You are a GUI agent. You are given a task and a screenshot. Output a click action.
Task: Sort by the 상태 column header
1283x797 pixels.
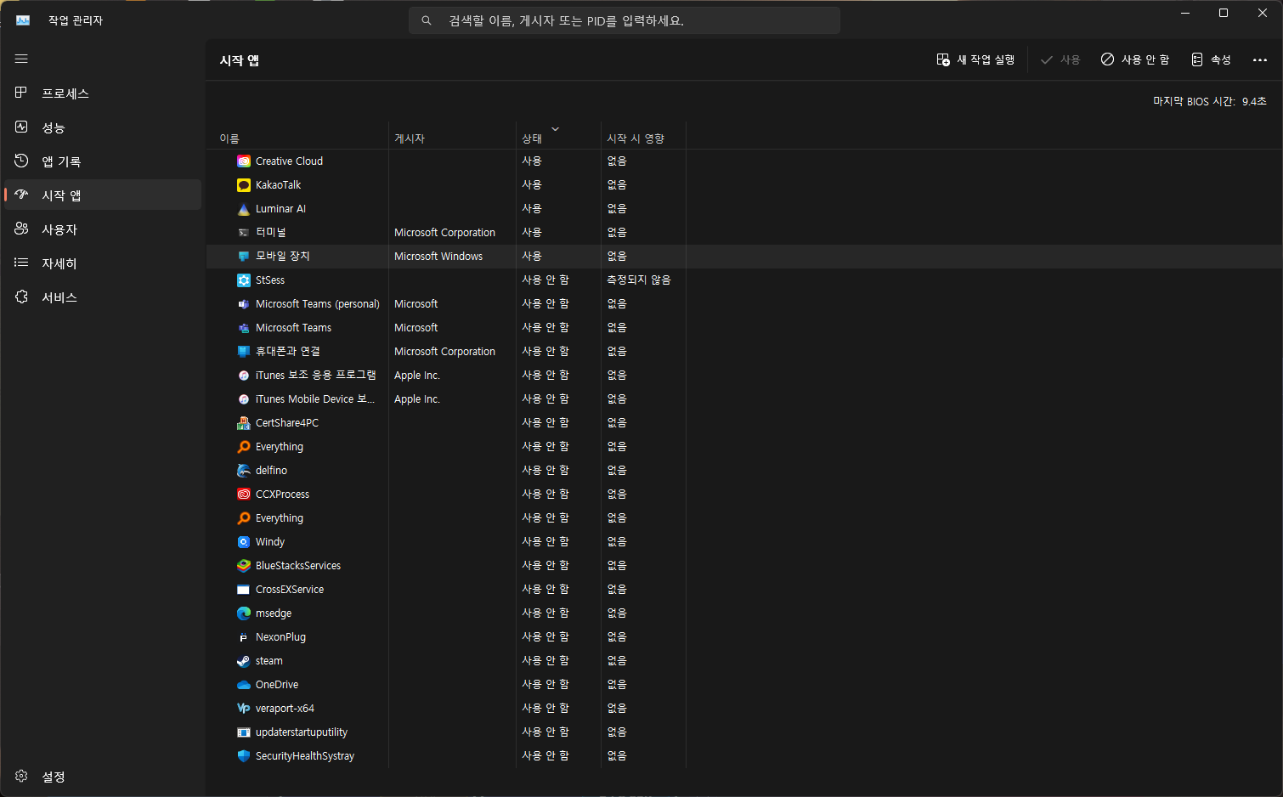pyautogui.click(x=558, y=136)
